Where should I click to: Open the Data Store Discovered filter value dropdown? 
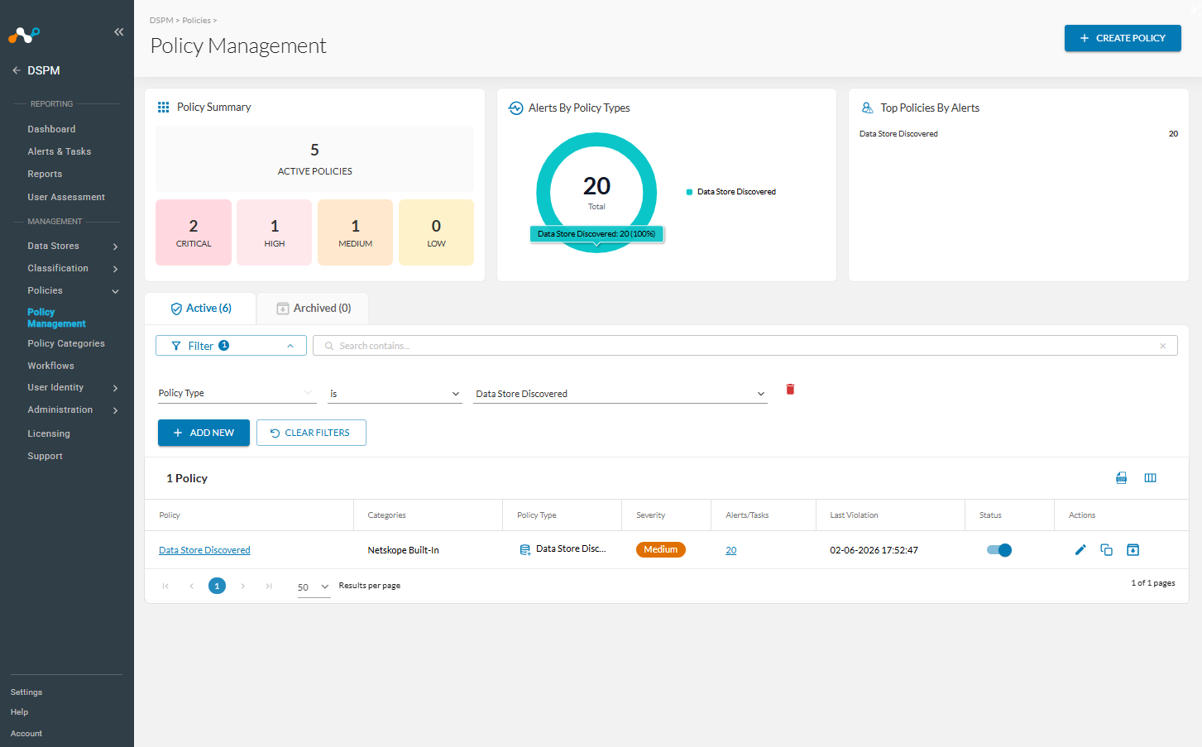pos(620,394)
